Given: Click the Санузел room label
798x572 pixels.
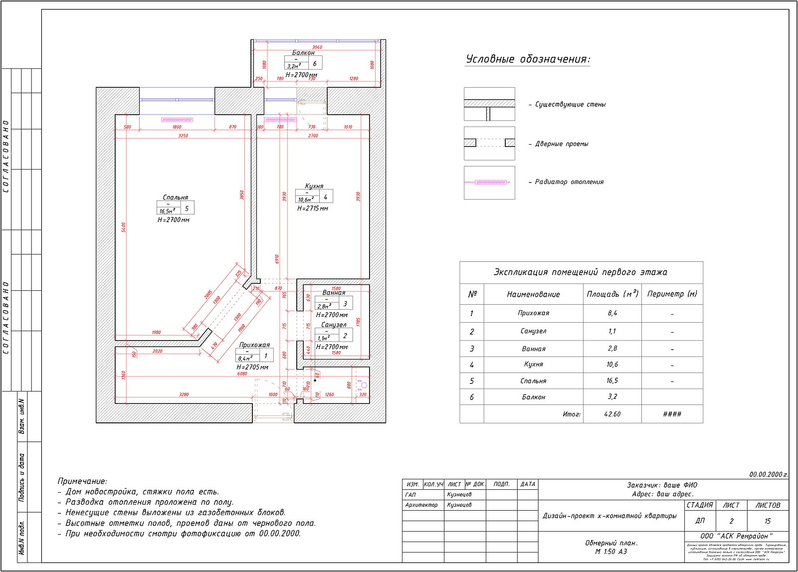Looking at the screenshot, I should pos(334,325).
